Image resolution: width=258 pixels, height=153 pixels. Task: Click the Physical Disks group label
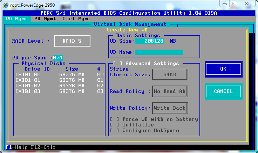coord(43,63)
